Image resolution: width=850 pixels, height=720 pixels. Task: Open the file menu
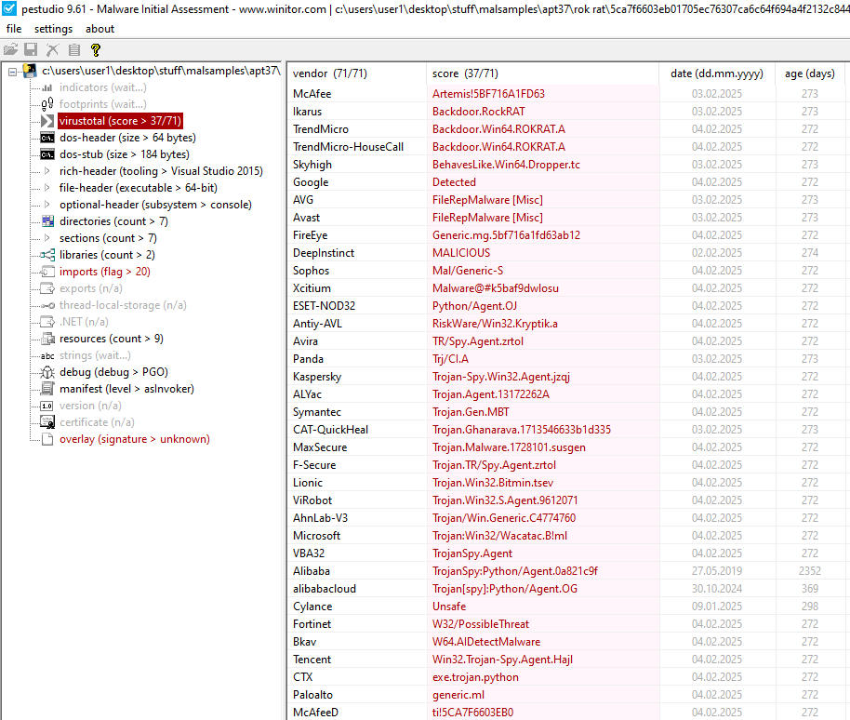pyautogui.click(x=14, y=29)
